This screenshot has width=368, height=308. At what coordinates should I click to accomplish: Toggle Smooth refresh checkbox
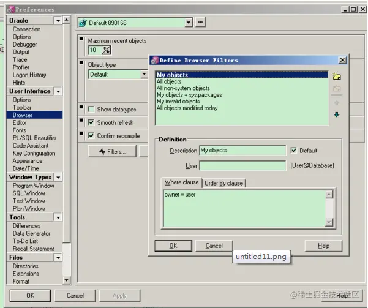(x=91, y=122)
